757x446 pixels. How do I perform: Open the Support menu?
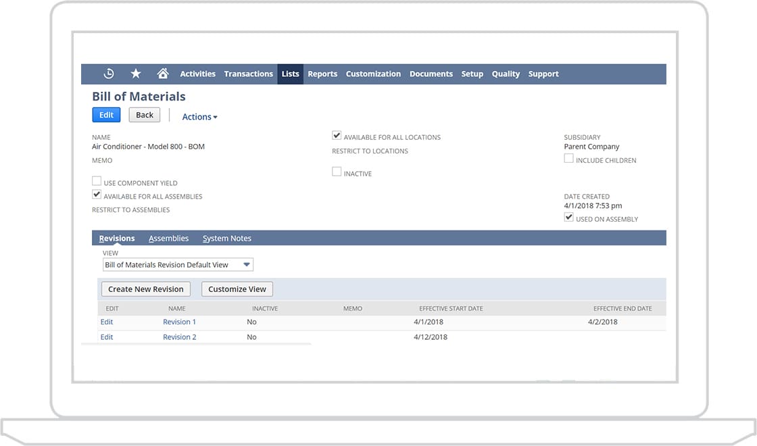click(543, 74)
